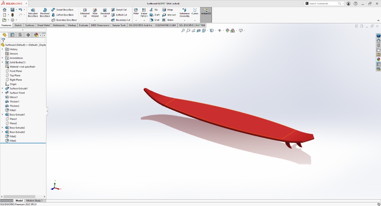This screenshot has width=381, height=206.
Task: Open the Design Library task pane icon
Action: tap(378, 46)
